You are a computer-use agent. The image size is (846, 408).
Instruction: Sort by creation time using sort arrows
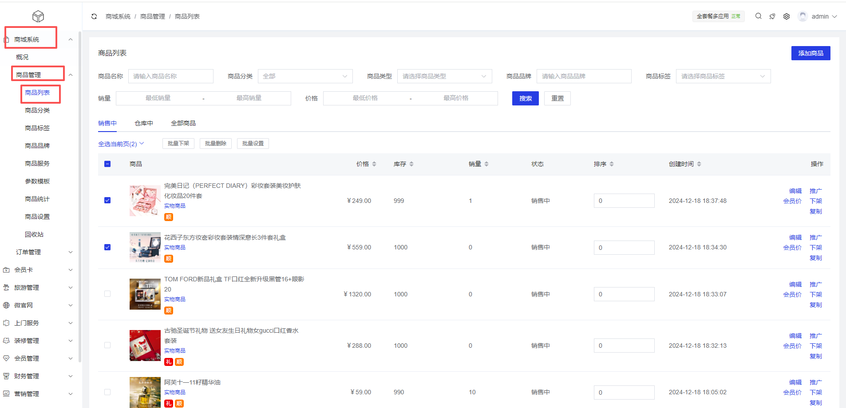pos(699,164)
